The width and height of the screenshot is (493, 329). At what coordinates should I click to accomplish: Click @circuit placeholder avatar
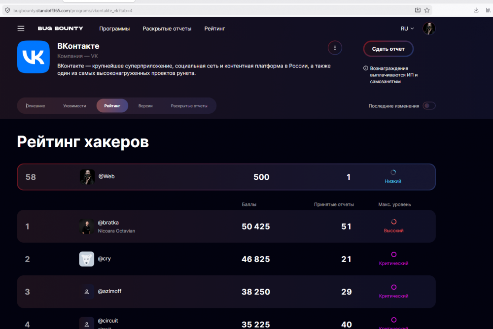(x=86, y=323)
